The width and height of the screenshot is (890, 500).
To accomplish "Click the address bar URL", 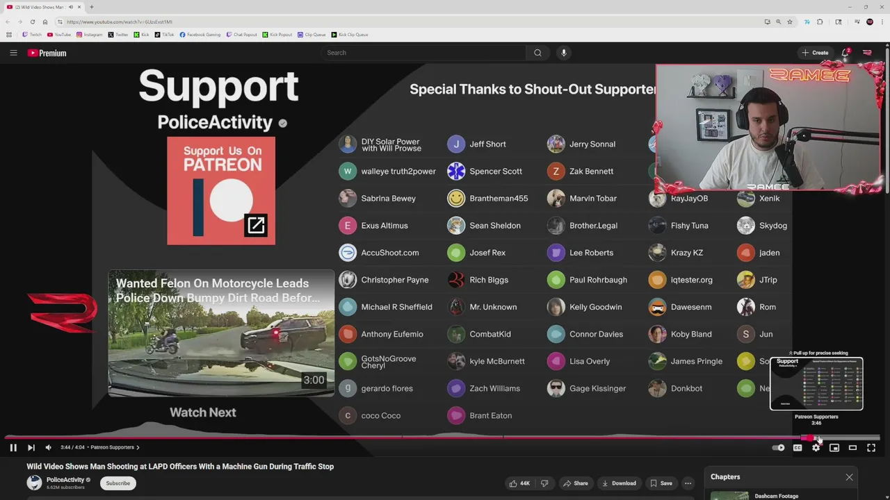I will click(119, 22).
